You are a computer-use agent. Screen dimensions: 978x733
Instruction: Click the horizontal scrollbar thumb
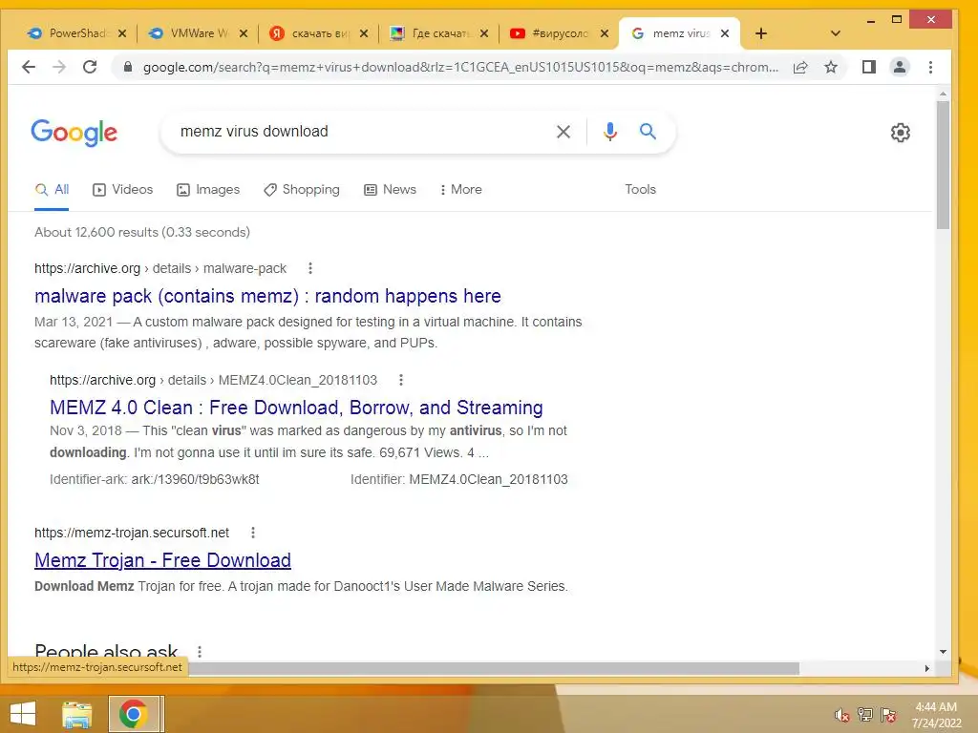[493, 668]
